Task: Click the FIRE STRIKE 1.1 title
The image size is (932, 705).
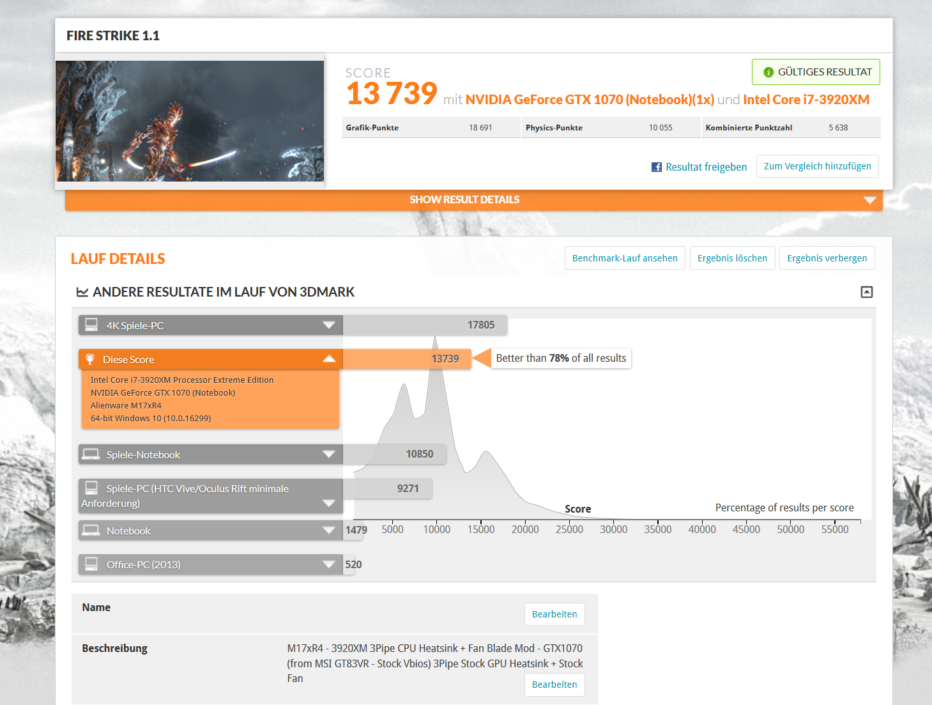Action: (x=113, y=36)
